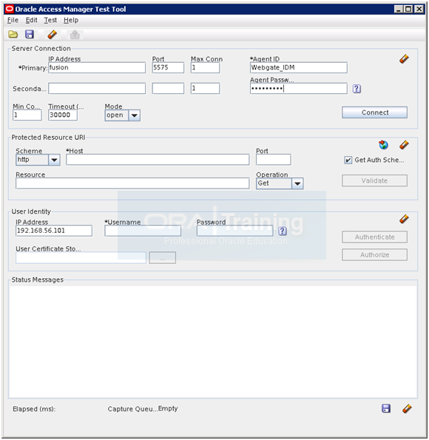
Task: Click the open file folder toolbar icon
Action: [x=13, y=35]
